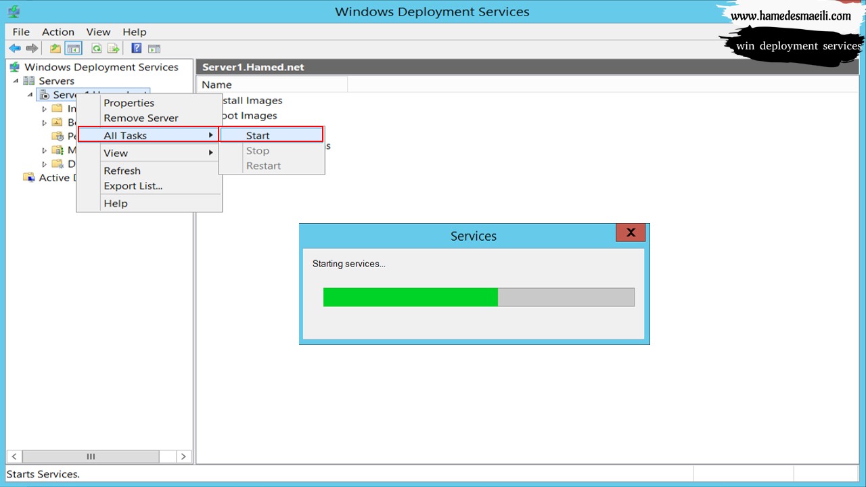Screen dimensions: 866x487
Task: Select Windows Deployment Services root tree item
Action: coord(101,67)
